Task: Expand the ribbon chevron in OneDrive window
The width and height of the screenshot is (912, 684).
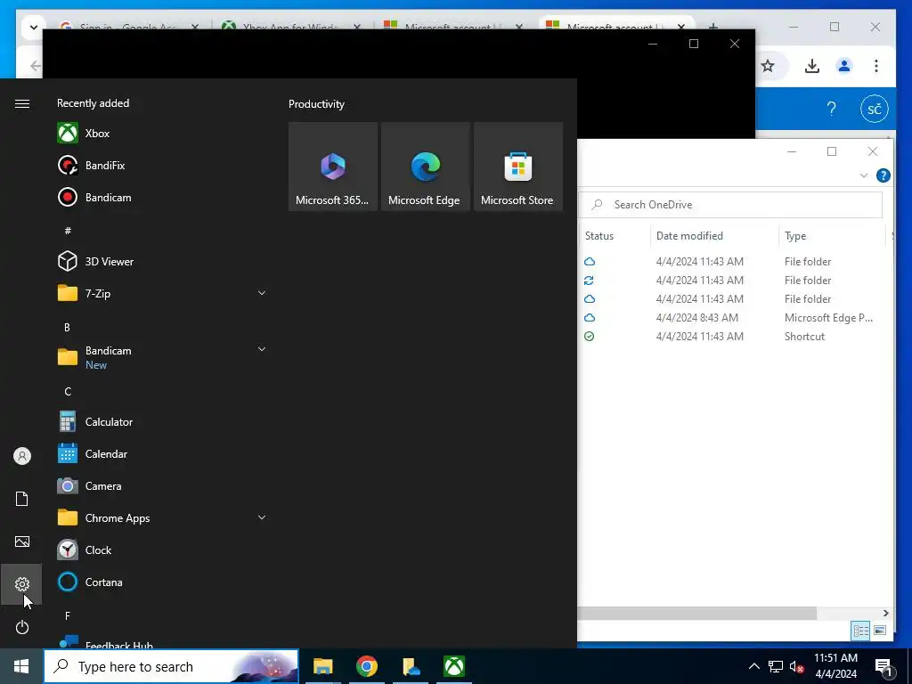Action: 864,175
